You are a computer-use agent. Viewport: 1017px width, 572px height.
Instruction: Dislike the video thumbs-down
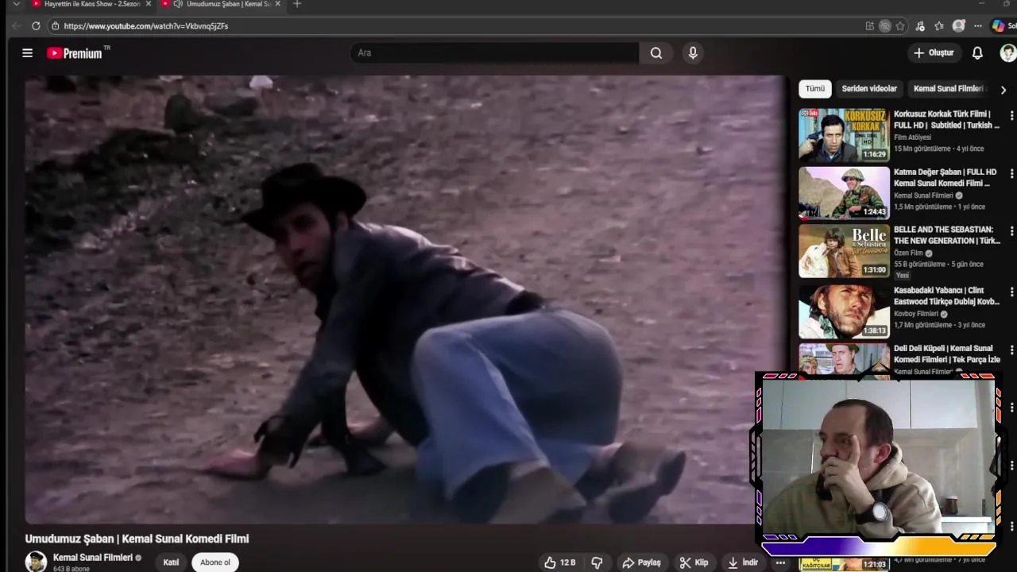[597, 562]
